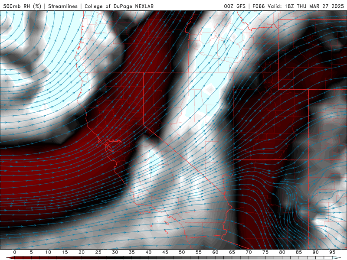This screenshot has height=260, width=347.
Task: Select the "60" label on the color scale
Action: point(215,252)
